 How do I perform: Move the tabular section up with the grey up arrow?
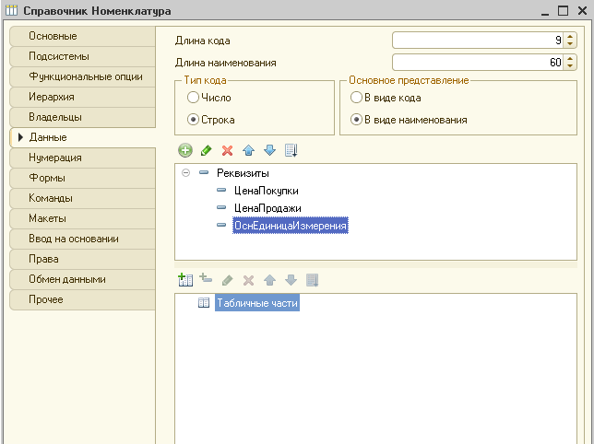pos(269,280)
